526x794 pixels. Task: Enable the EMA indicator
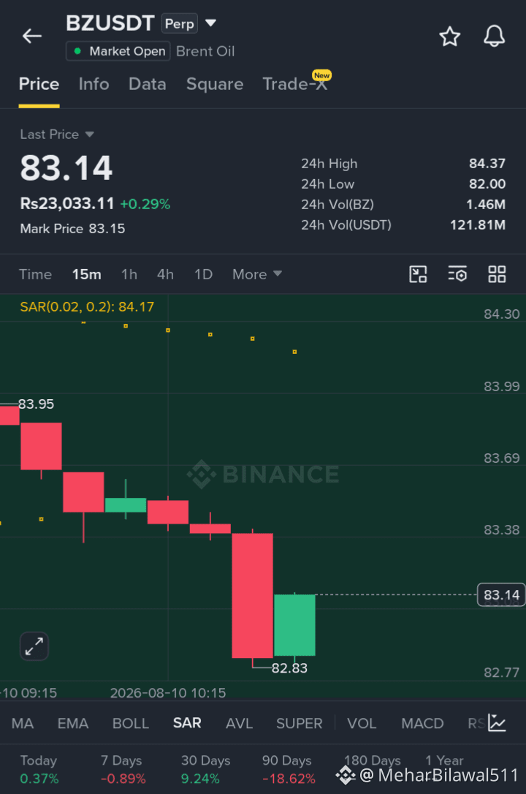click(x=73, y=723)
